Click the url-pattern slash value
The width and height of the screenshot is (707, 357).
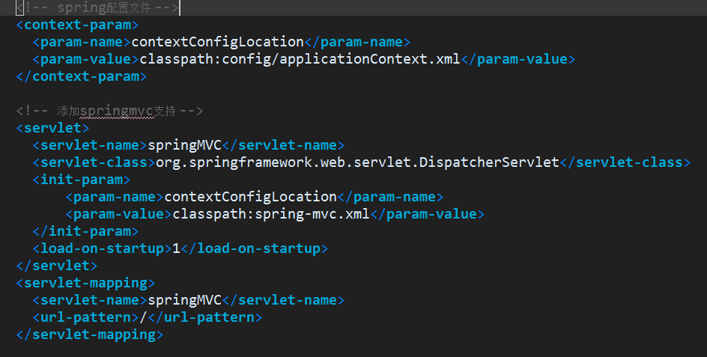(x=143, y=317)
